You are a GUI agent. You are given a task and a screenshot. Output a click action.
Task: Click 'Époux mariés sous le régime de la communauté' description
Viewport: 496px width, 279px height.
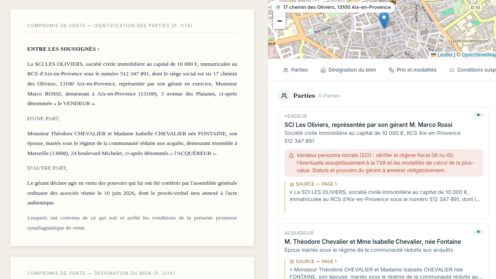(369, 250)
